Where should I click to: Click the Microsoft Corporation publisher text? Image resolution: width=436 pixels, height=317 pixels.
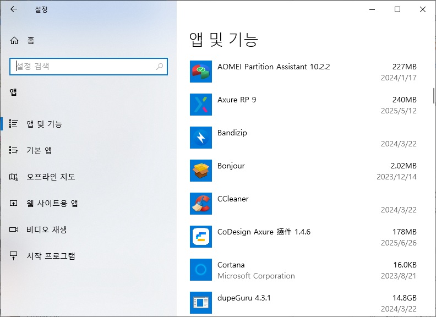tap(256, 276)
